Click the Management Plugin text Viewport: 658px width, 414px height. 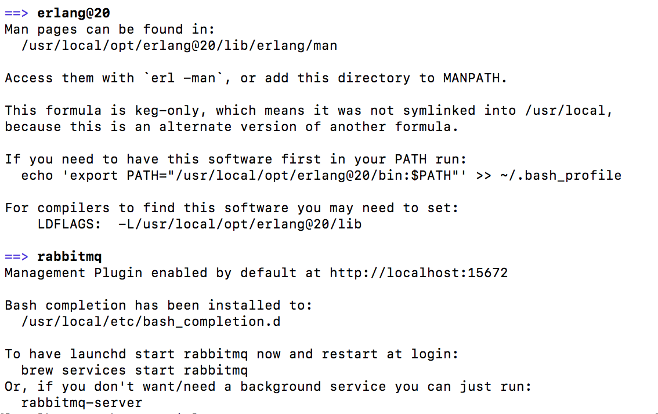click(73, 273)
